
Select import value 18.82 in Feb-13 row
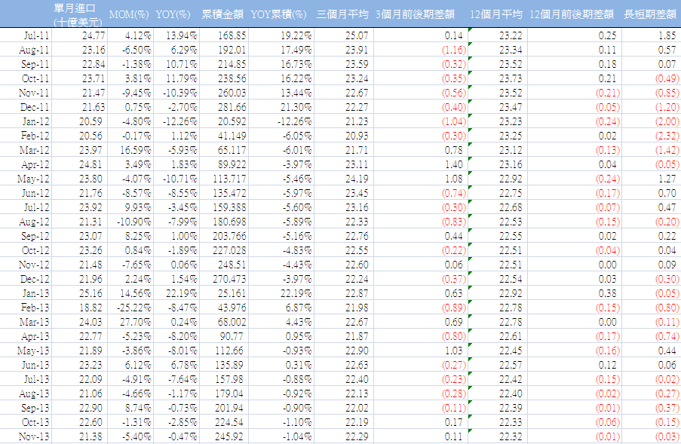[90, 308]
